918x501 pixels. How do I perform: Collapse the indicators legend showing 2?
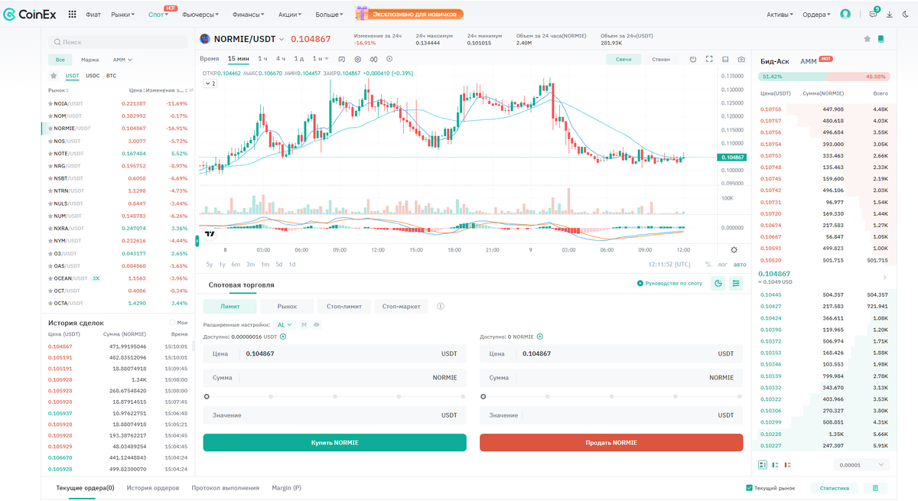210,83
